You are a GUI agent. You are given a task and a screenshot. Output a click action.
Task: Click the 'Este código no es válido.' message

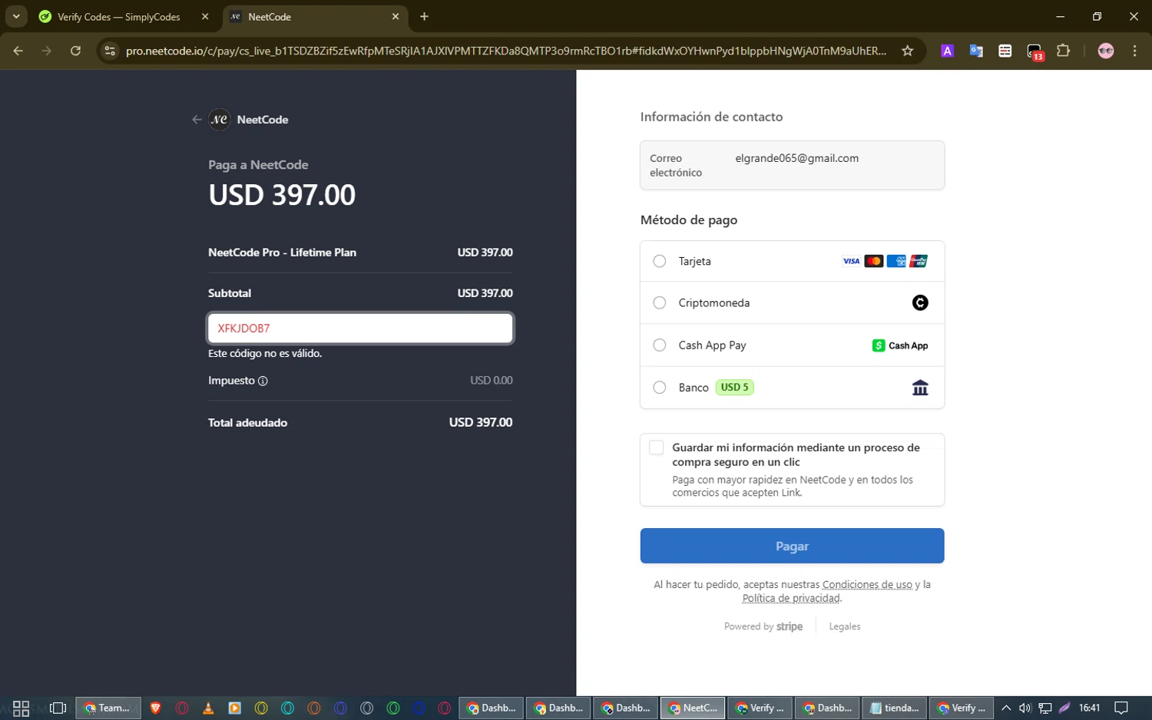click(x=265, y=354)
